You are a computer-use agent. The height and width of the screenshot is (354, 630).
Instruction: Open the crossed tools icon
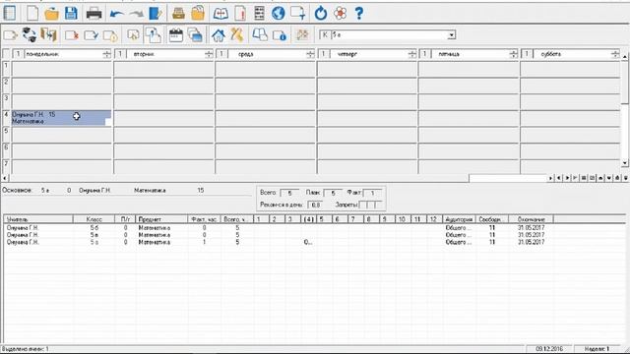(x=237, y=35)
